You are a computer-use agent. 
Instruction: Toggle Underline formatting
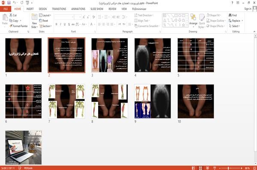65,24
